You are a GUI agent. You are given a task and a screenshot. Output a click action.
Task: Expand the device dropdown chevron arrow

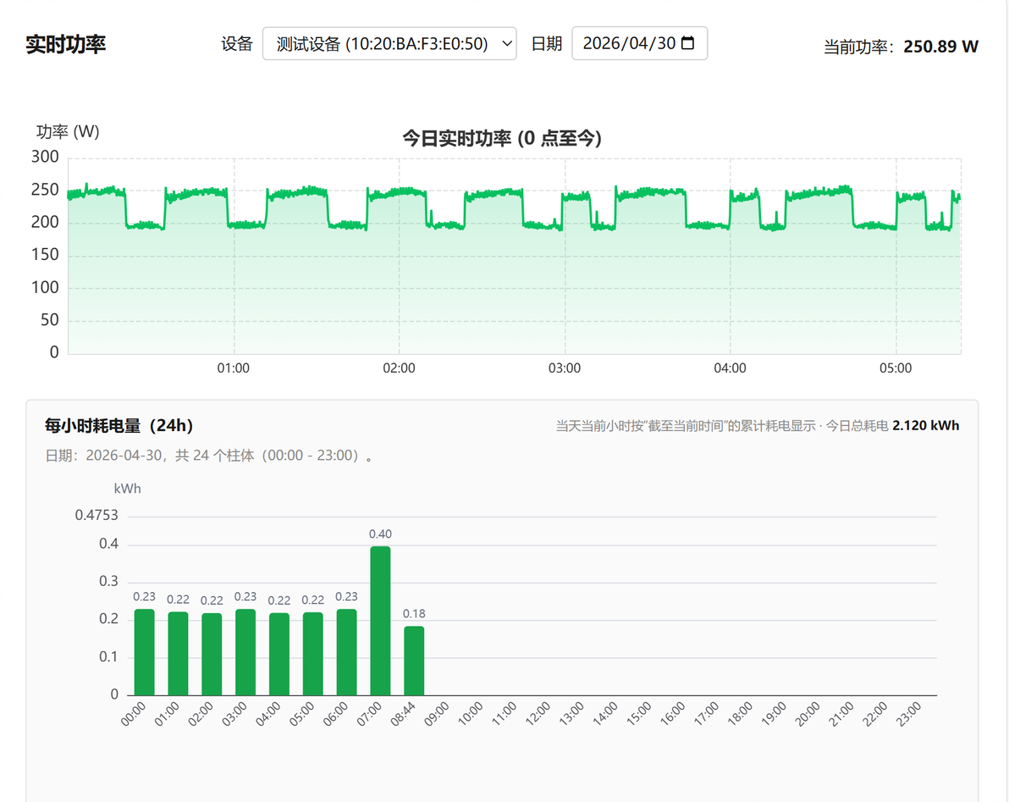click(506, 44)
